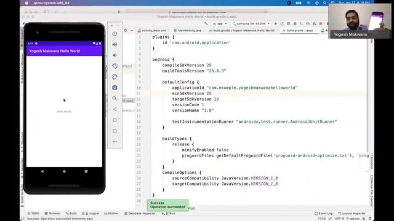Screen dimensions: 394x221
Task: Click the Make Project hammer icon
Action: (x=206, y=23)
